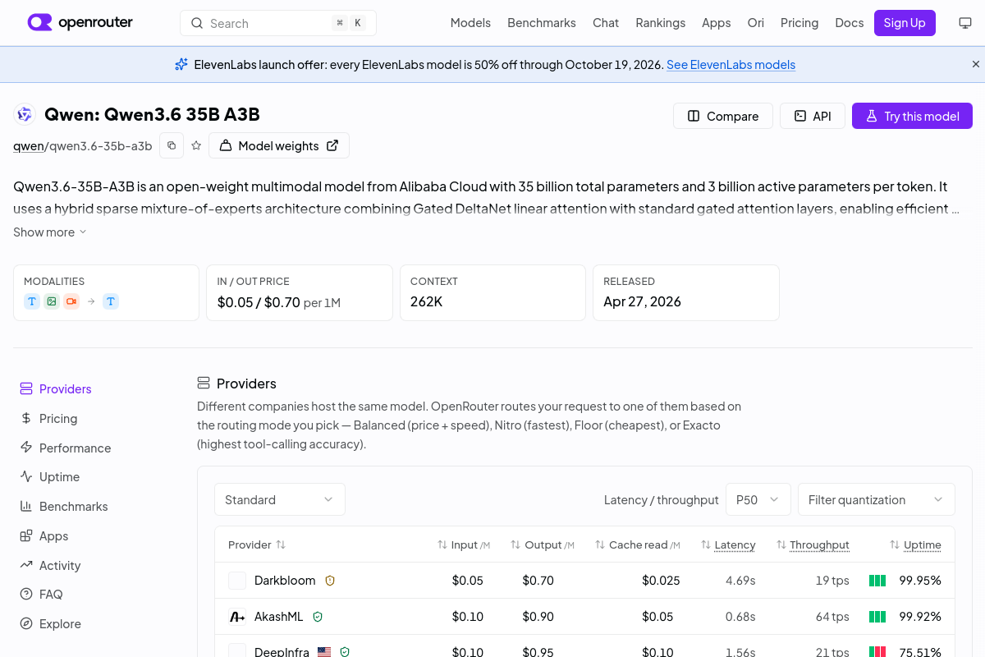Click the Providers sidebar icon
Image resolution: width=985 pixels, height=657 pixels.
coord(26,388)
